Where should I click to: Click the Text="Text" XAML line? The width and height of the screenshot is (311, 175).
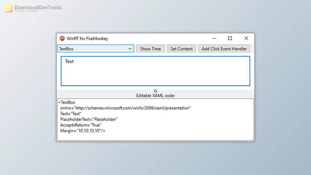70,113
